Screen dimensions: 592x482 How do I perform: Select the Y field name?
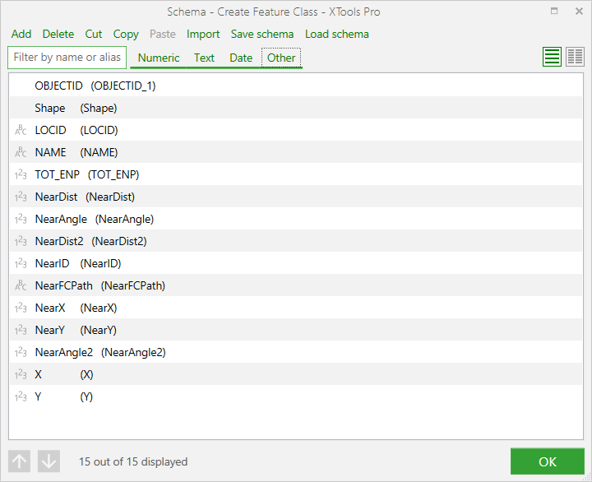pyautogui.click(x=38, y=397)
